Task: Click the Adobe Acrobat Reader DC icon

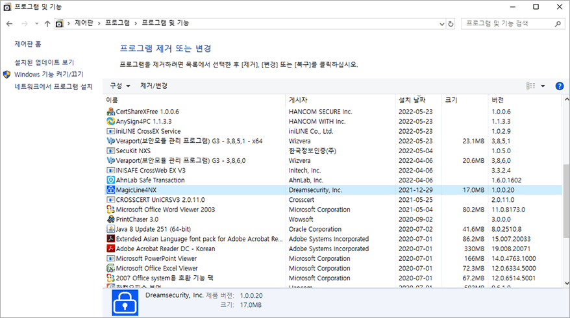Action: point(110,249)
